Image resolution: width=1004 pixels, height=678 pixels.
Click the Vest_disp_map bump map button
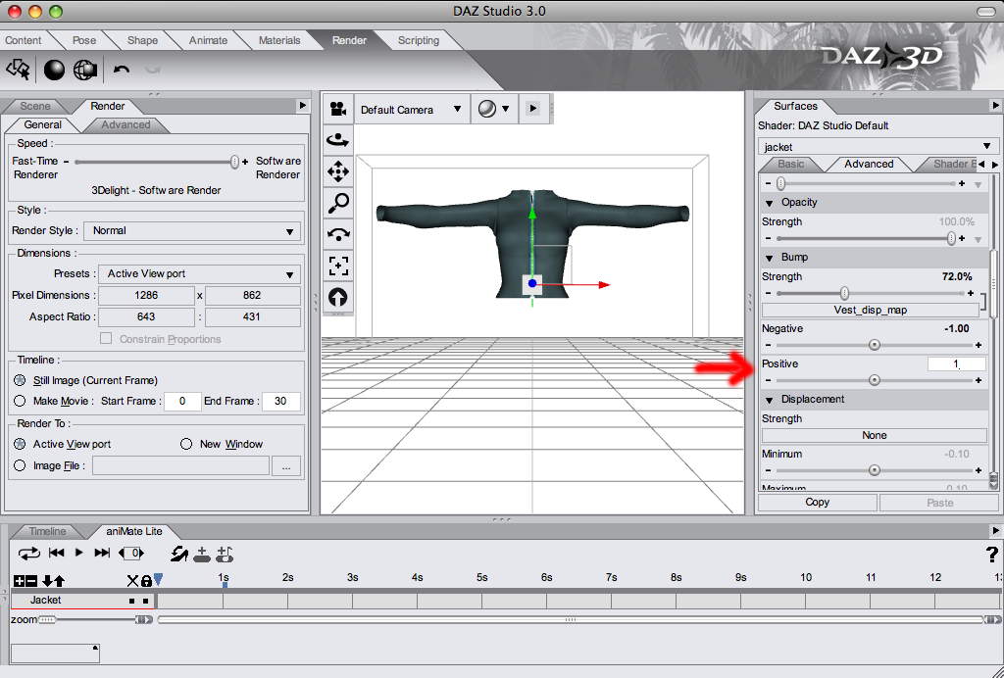[871, 311]
